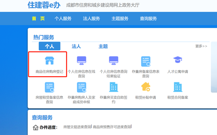Image resolution: width=217 pixels, height=135 pixels.
Task: Click the 租赁补贴申请 yellow house icon
Action: coord(146,87)
